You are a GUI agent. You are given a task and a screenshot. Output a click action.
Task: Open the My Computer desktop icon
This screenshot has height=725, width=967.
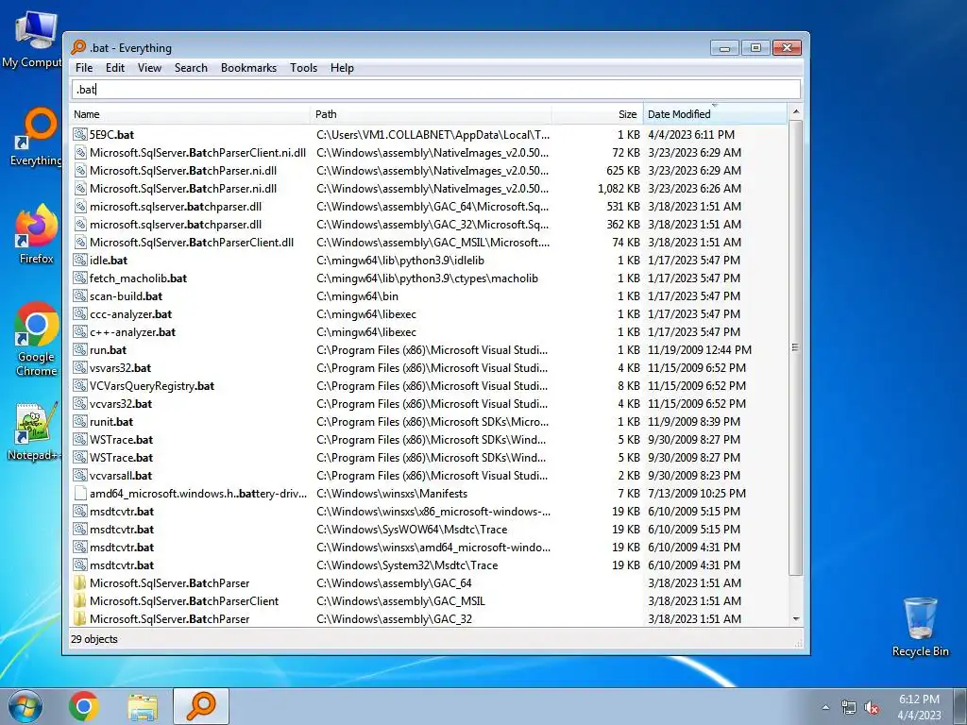point(35,40)
